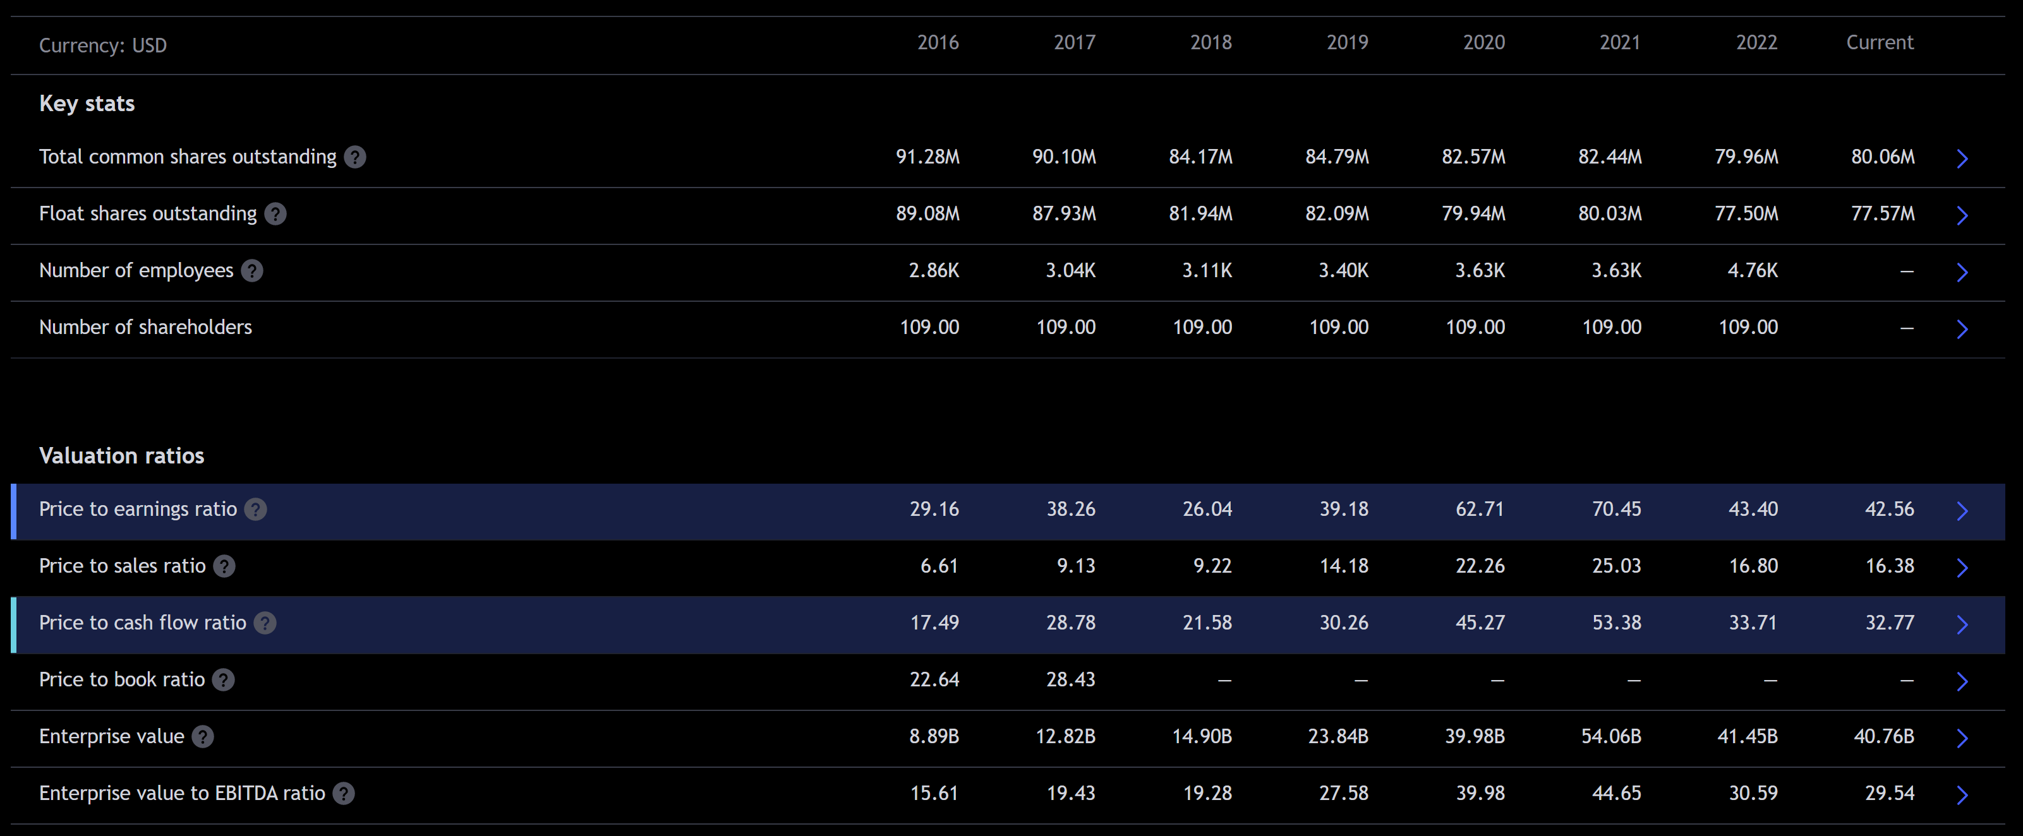2023x836 pixels.
Task: Click help icon beside Float shares outstanding
Action: pos(275,213)
